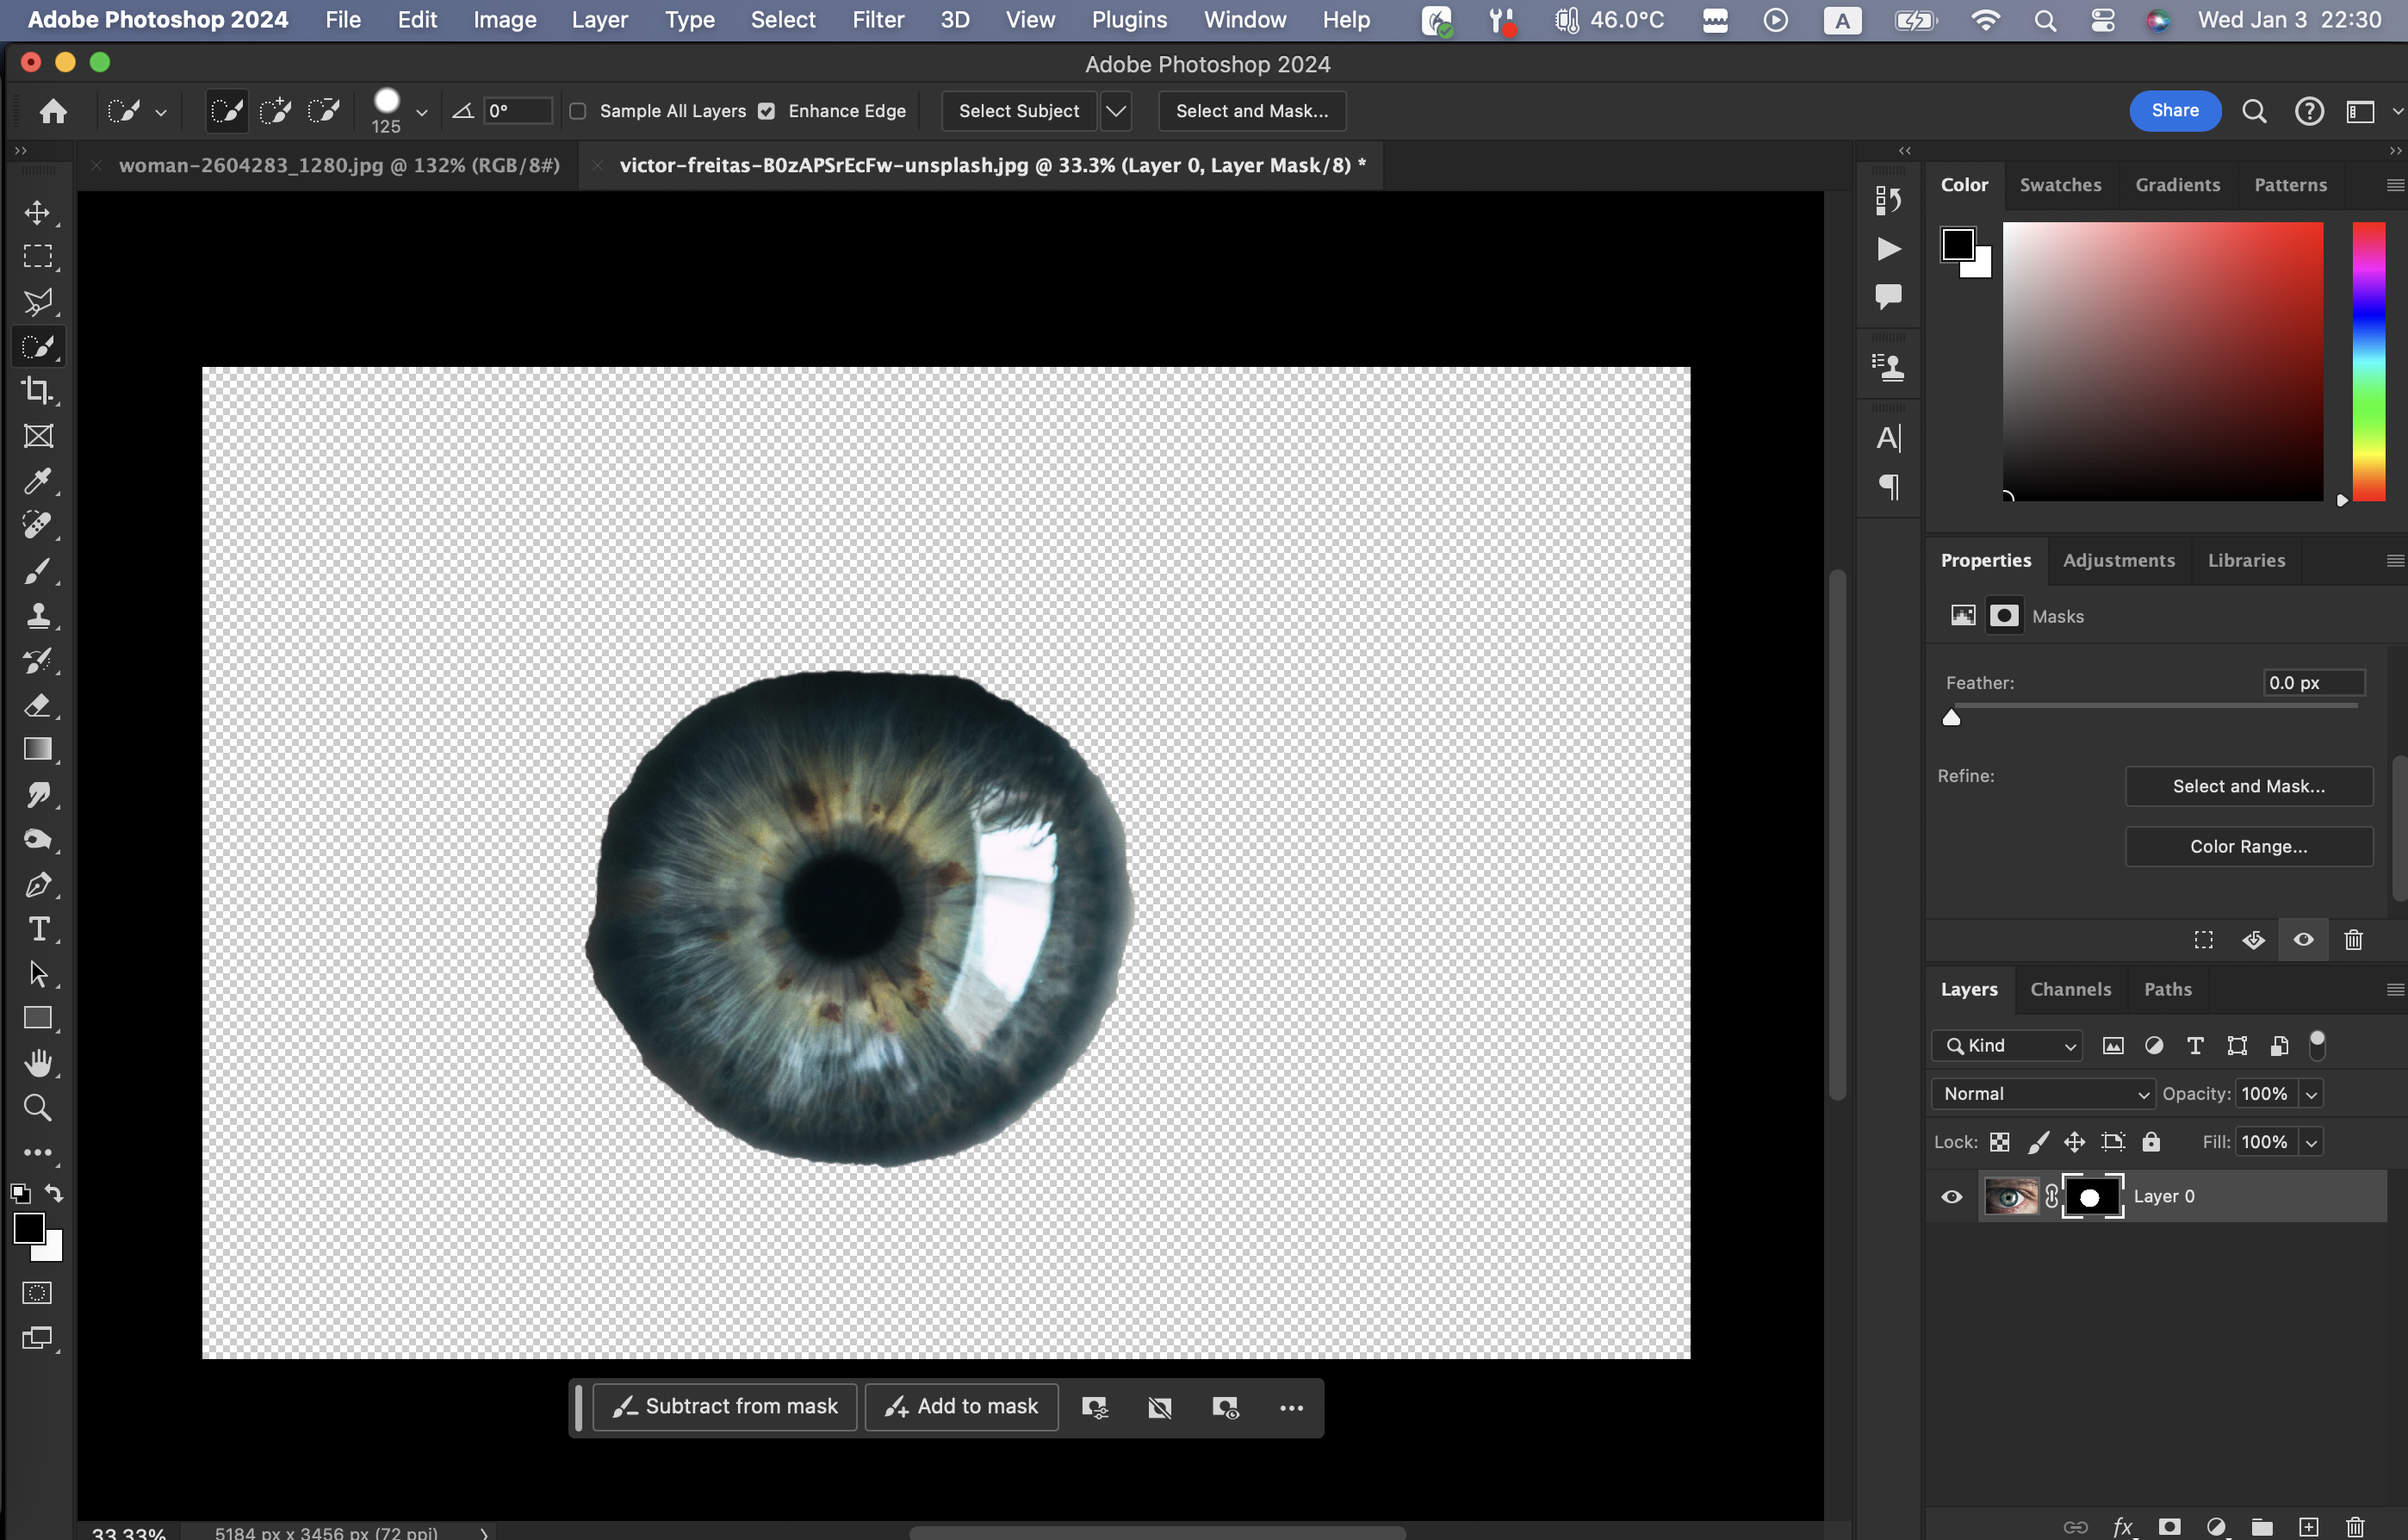The image size is (2408, 1540).
Task: Select the Crop tool
Action: pos(37,391)
